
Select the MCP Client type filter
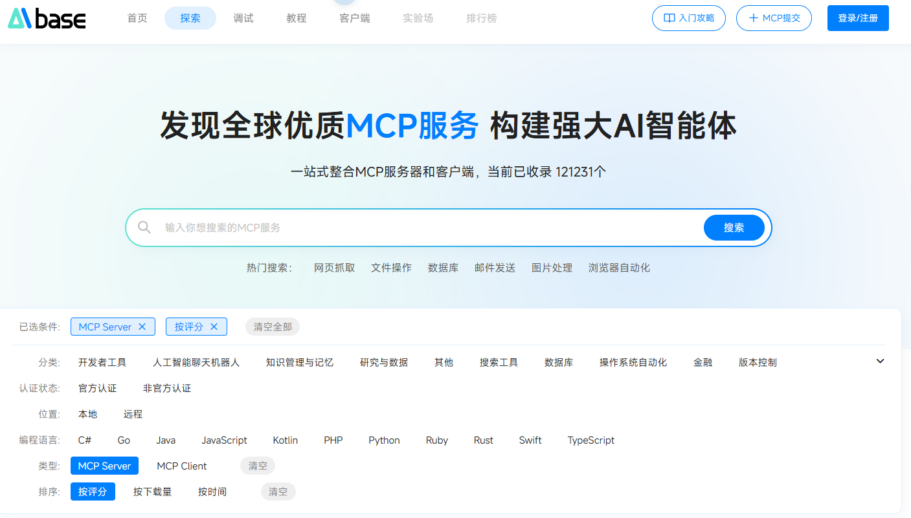(x=182, y=466)
